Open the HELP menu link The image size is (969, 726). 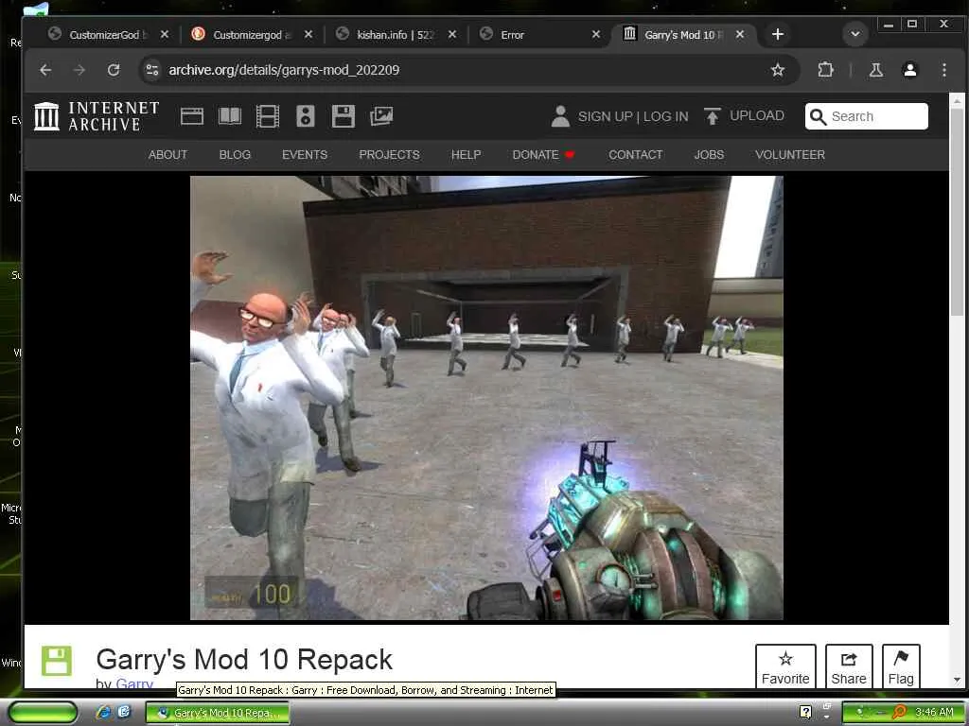(466, 155)
